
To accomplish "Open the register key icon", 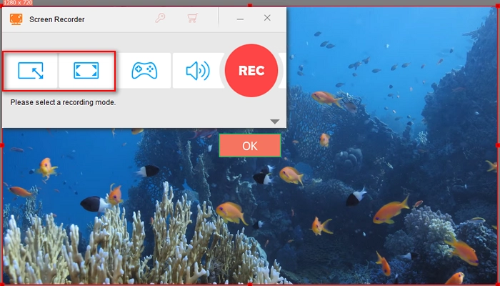I will (160, 18).
